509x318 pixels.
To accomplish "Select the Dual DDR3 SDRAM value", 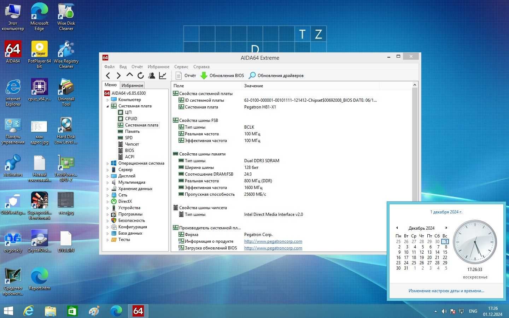I will click(x=262, y=161).
